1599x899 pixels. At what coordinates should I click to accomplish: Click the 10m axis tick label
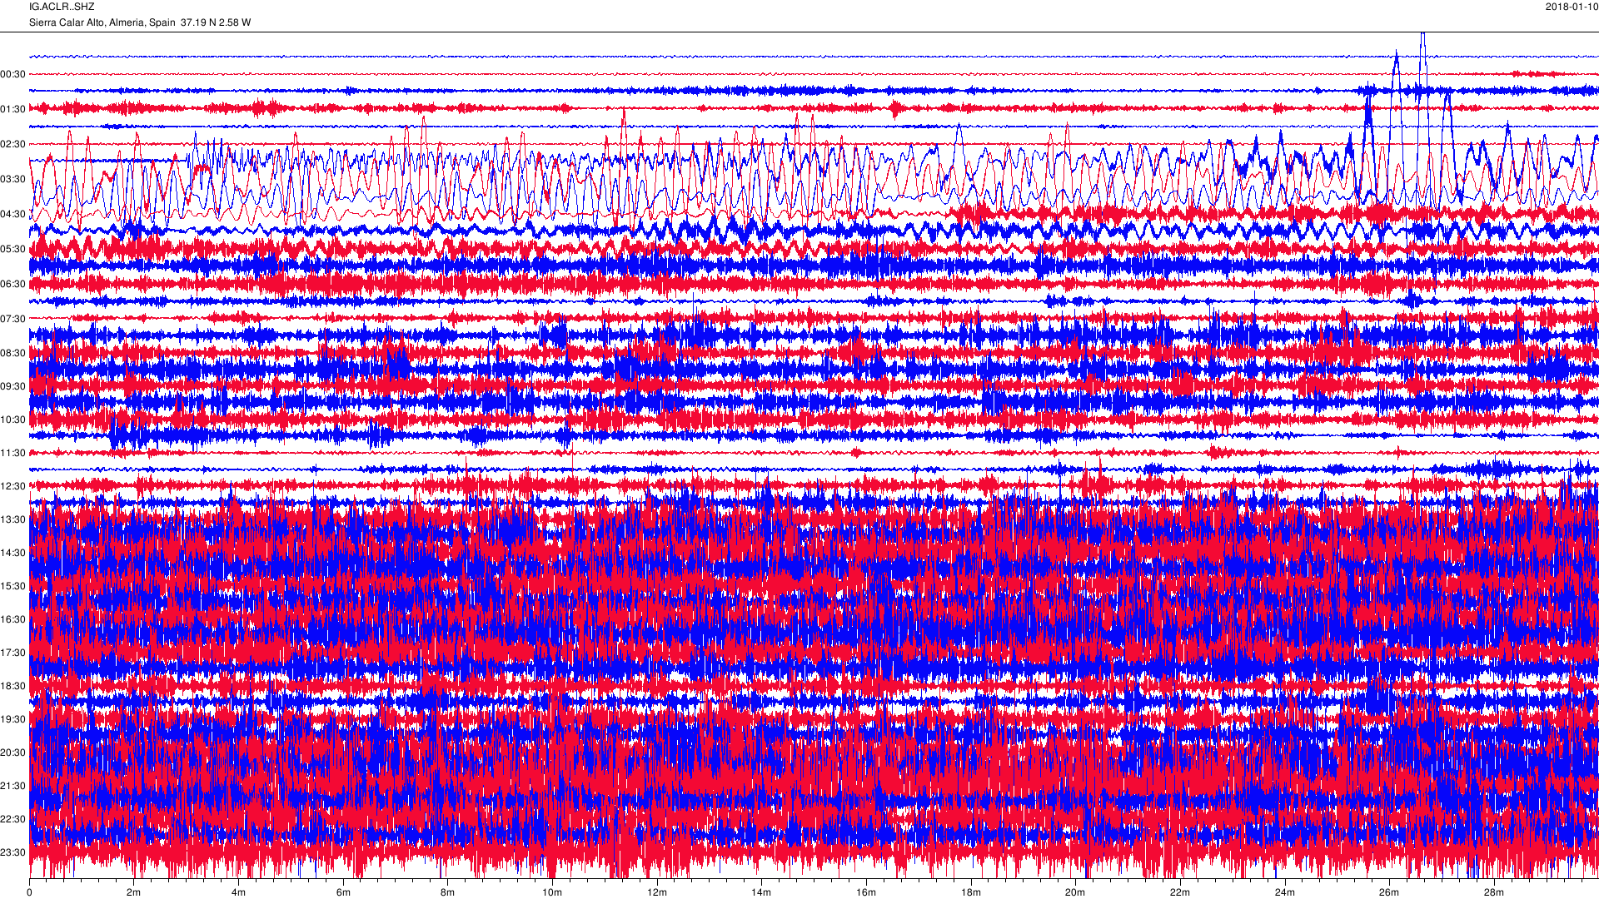pos(552,892)
